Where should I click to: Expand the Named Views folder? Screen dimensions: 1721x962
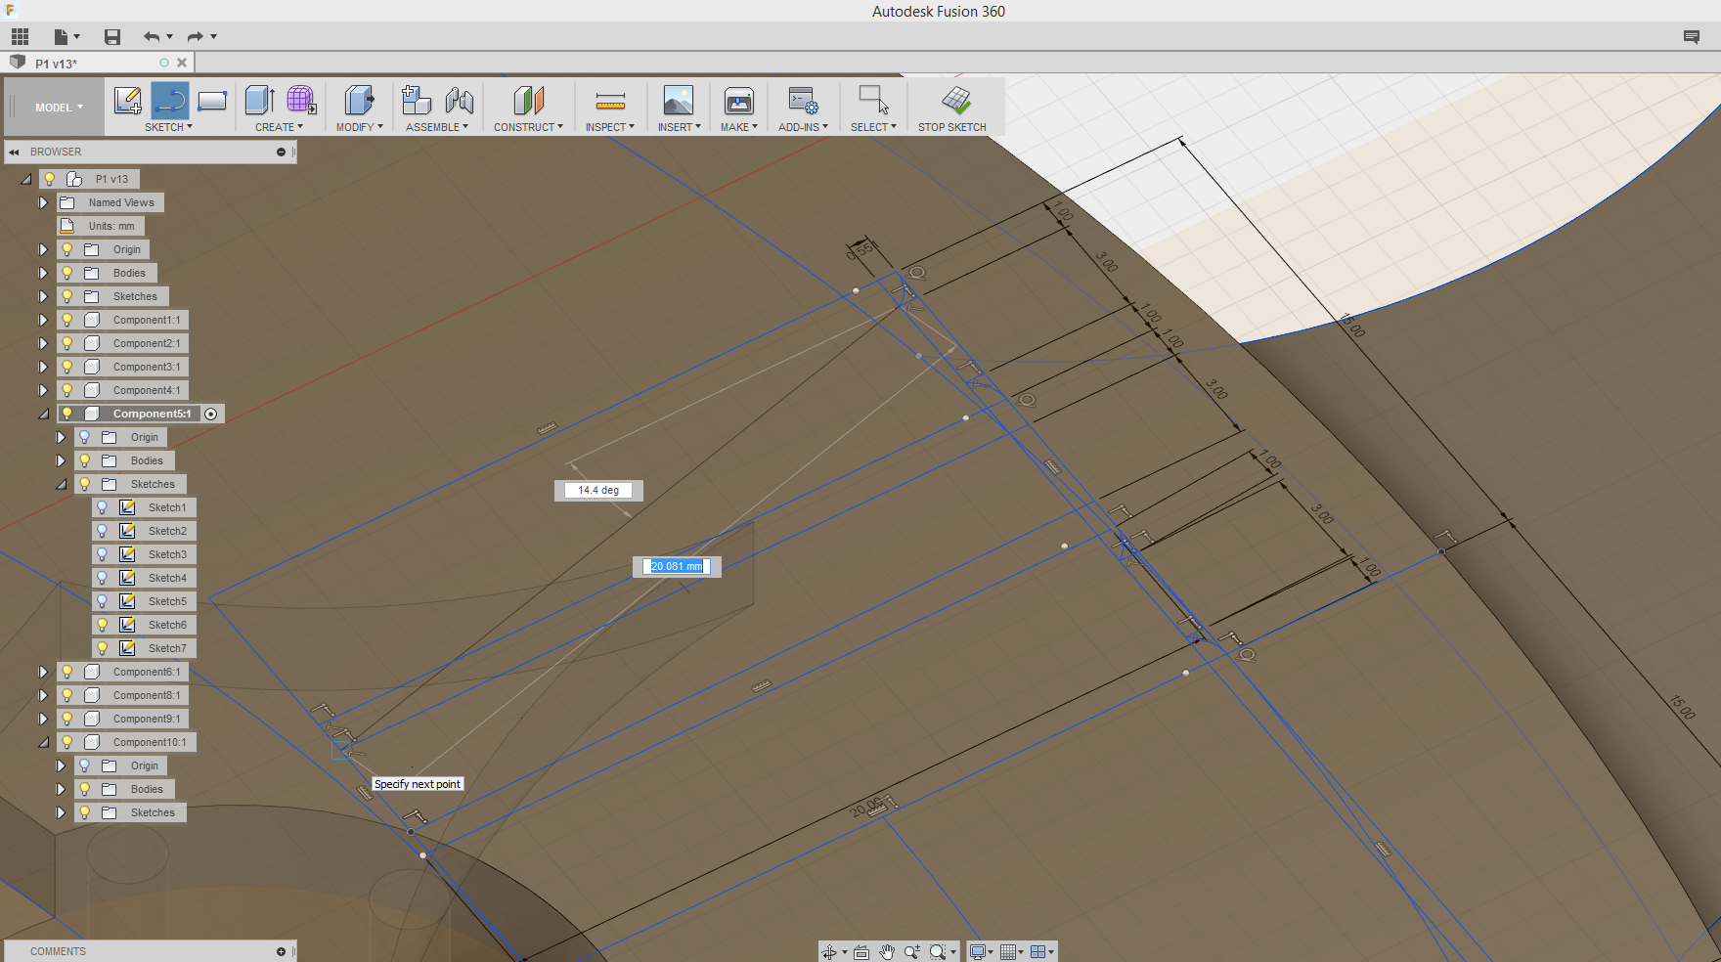[43, 202]
